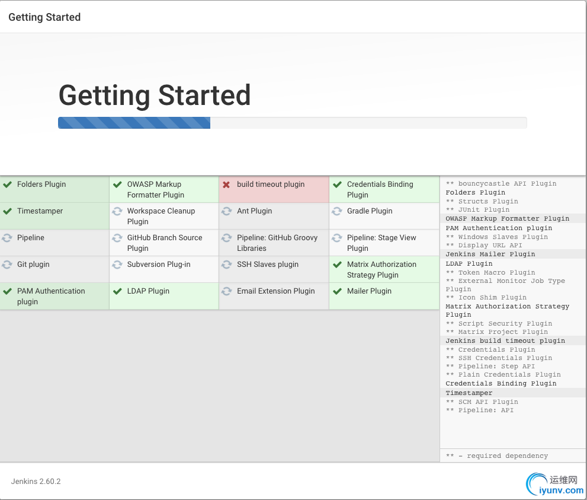Image resolution: width=587 pixels, height=500 pixels.
Task: Click the checkmark for Matrix Authorization Strategy Plugin cell
Action: coord(337,265)
